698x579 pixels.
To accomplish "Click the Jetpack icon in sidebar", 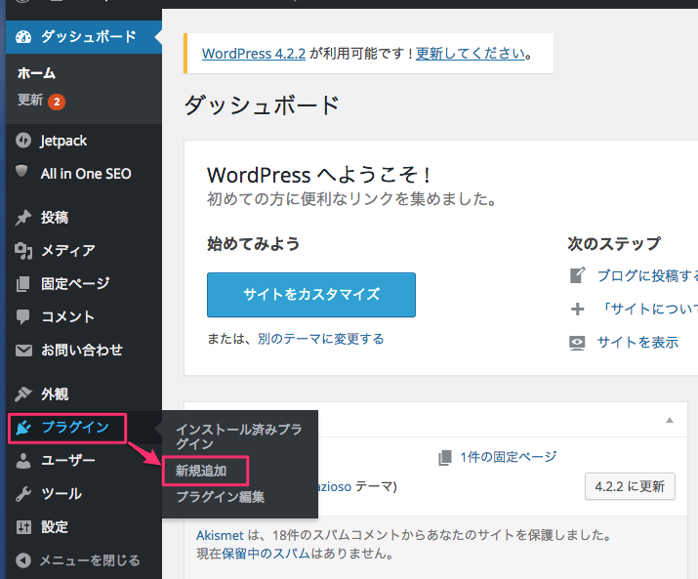I will [23, 141].
